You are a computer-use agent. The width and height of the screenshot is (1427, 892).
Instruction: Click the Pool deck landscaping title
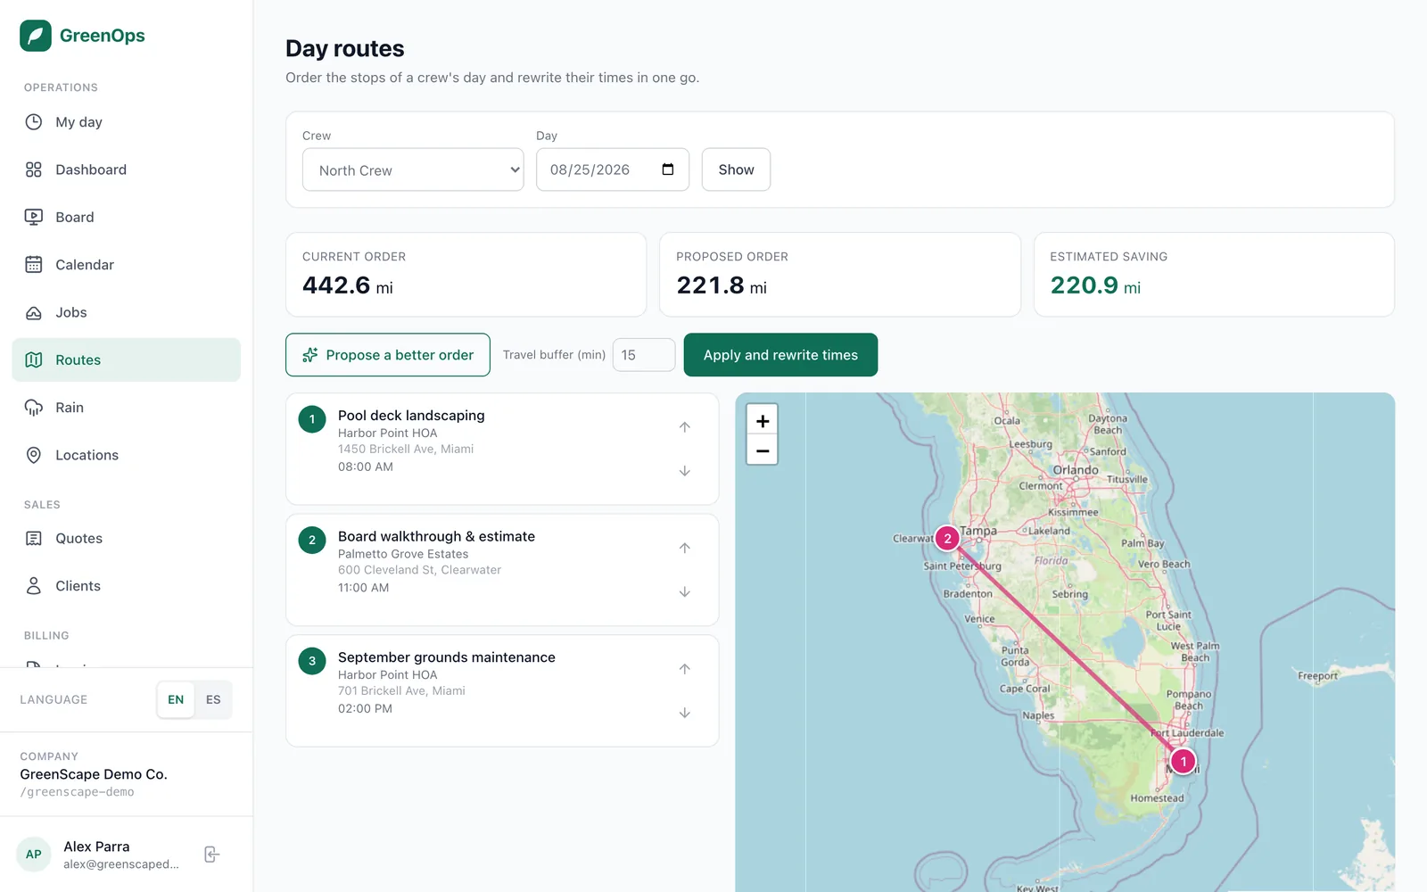coord(411,416)
